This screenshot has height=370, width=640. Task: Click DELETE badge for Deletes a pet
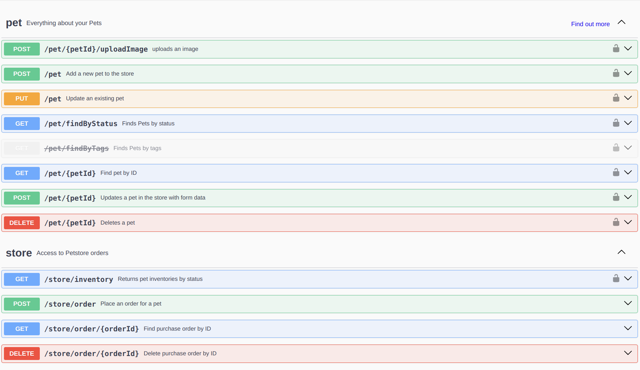click(22, 223)
